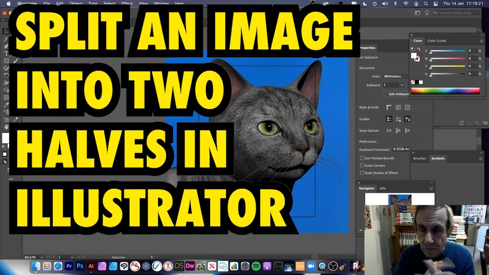The width and height of the screenshot is (489, 275).
Task: Switch to the Info tab
Action: click(382, 188)
